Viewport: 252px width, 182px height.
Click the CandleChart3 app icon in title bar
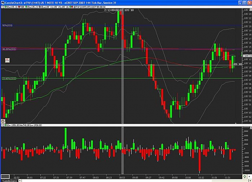[x=2, y=3]
